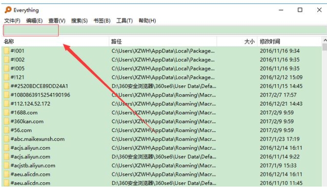
Task: Click the path of #1688.com
Action: point(164,113)
